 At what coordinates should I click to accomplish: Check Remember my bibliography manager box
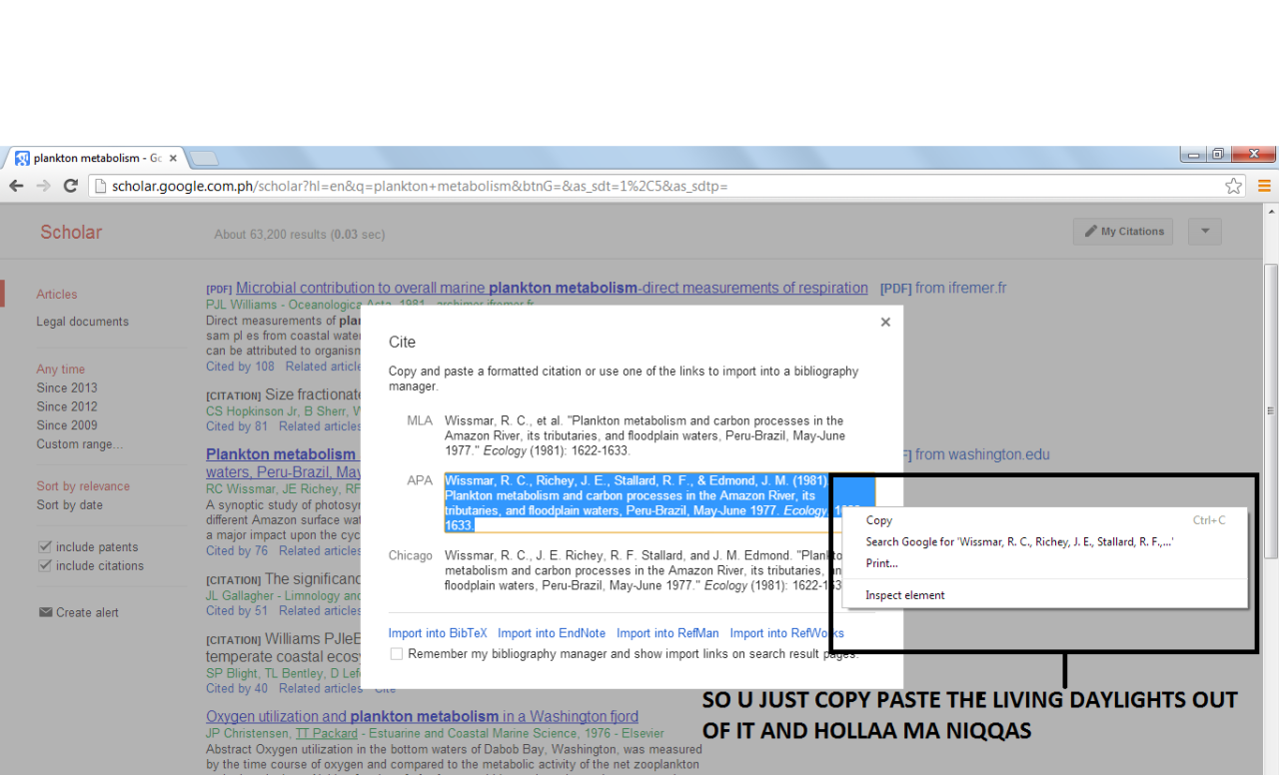pyautogui.click(x=397, y=654)
